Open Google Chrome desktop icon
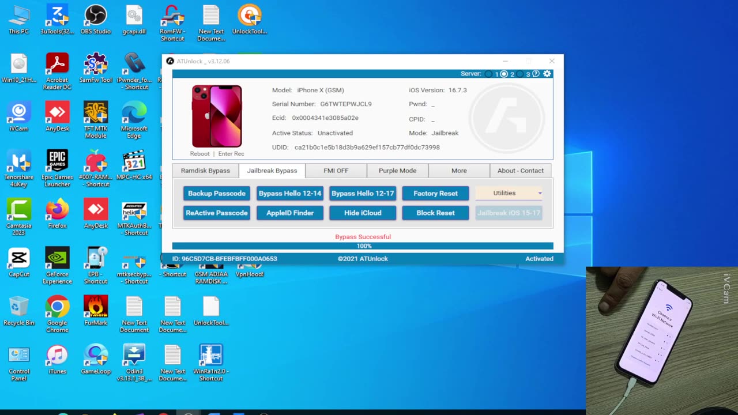This screenshot has height=415, width=738. [x=57, y=315]
